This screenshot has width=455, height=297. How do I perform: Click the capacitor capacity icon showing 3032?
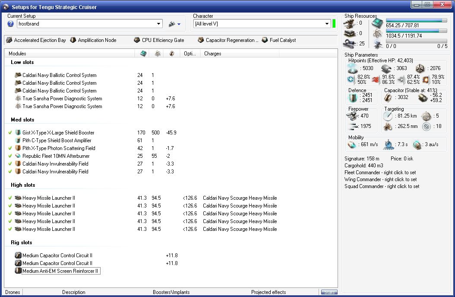click(388, 98)
